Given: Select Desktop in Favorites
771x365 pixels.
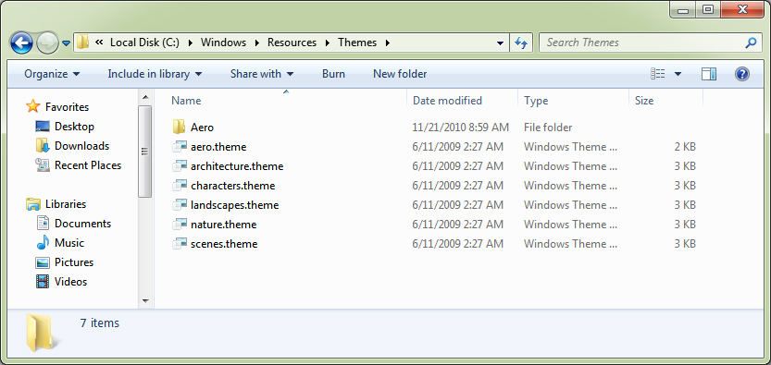Looking at the screenshot, I should 74,127.
